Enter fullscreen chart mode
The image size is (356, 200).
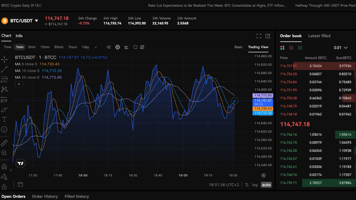(x=259, y=36)
